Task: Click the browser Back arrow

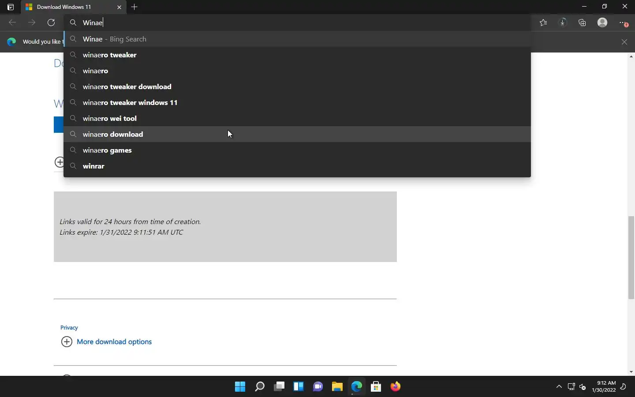Action: coord(12,22)
